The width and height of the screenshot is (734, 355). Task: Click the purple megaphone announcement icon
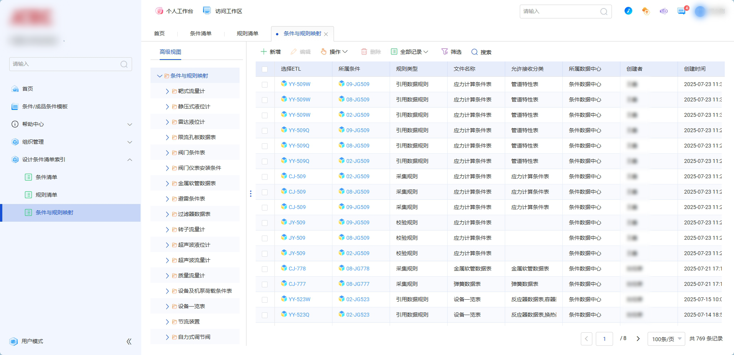(663, 11)
